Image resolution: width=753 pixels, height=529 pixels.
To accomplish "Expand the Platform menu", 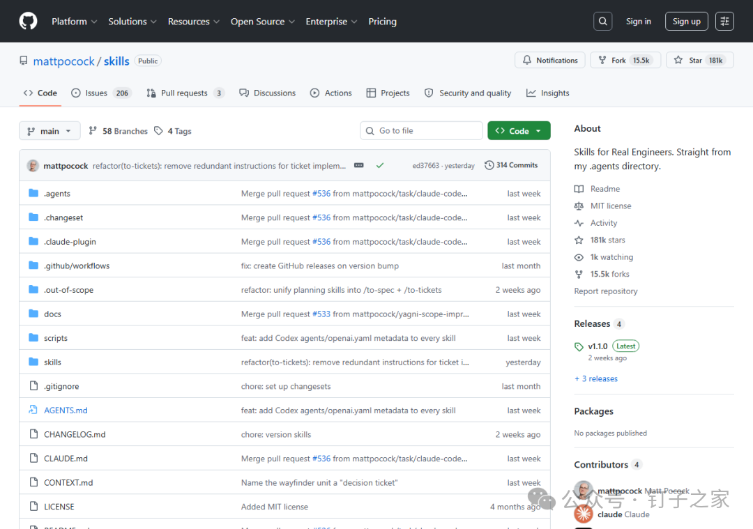I will click(x=75, y=22).
